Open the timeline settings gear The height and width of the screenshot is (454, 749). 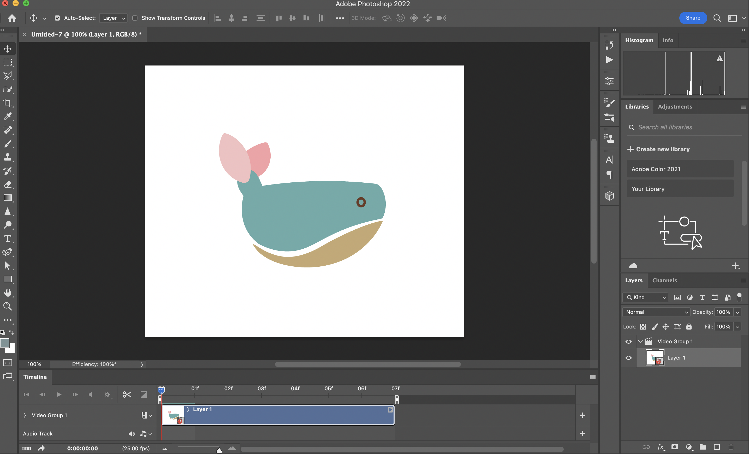[x=107, y=394]
